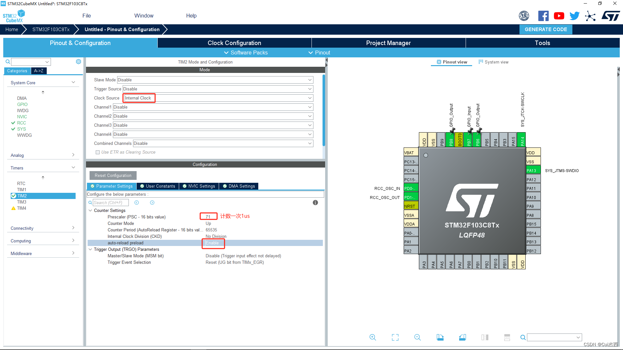Viewport: 623px width, 350px height.
Task: Click the vertical flip split icon
Action: pyautogui.click(x=485, y=337)
